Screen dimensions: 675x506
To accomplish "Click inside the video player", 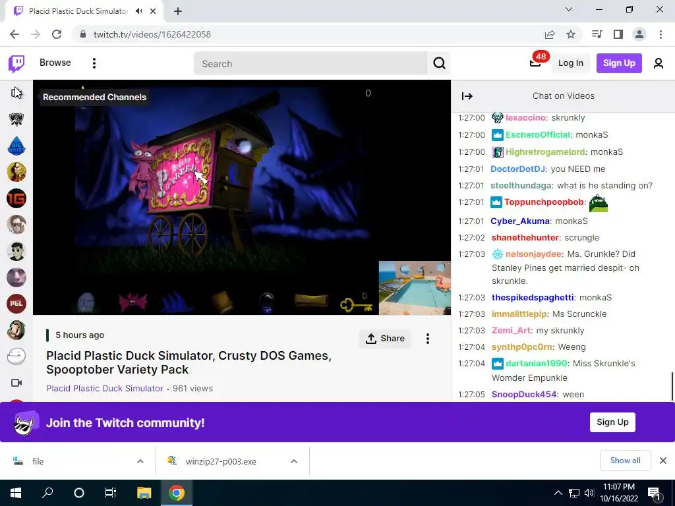I will point(241,197).
